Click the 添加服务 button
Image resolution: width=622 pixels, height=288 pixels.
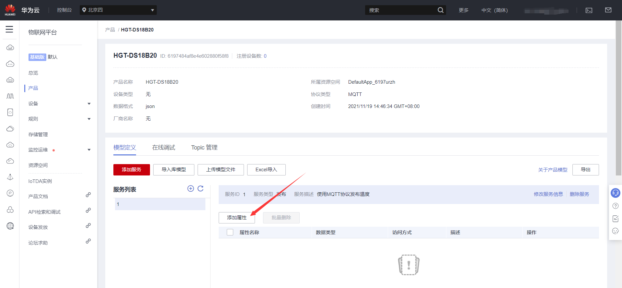tap(132, 170)
